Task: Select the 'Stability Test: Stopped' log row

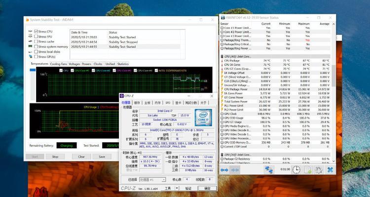Action: 125,42
